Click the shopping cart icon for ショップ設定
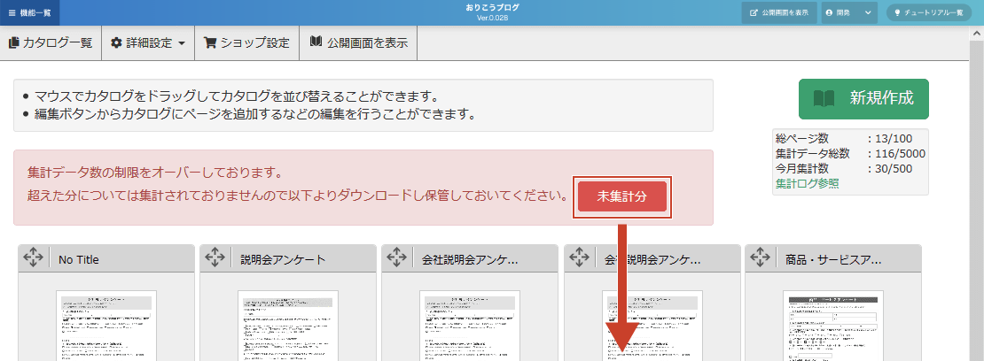Image resolution: width=984 pixels, height=361 pixels. pos(210,42)
